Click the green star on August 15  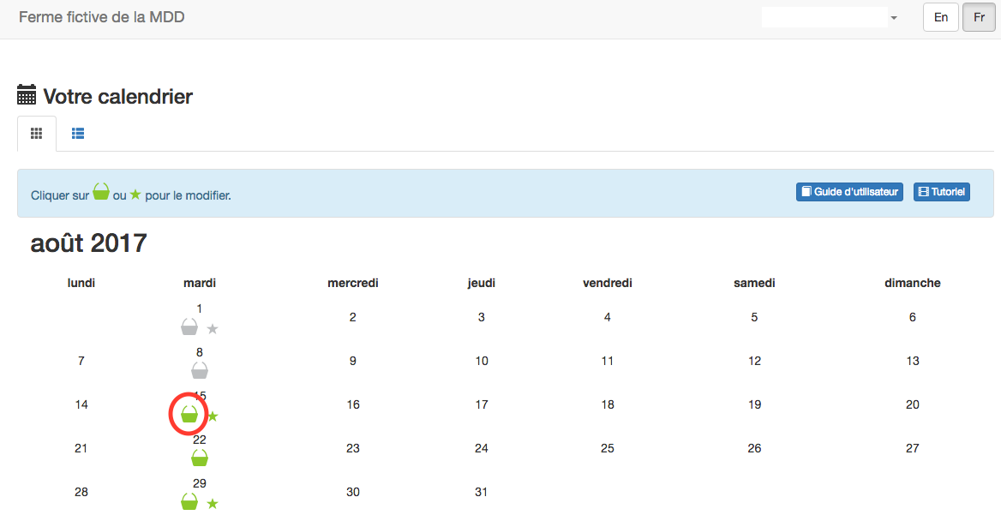[x=213, y=416]
